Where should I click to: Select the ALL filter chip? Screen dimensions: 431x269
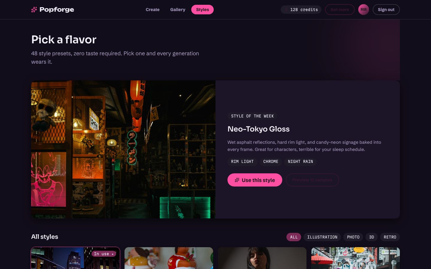[x=294, y=237]
